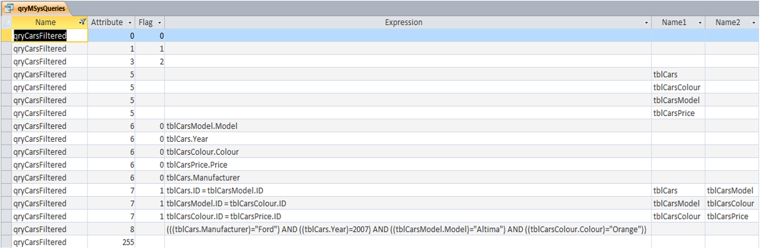Click the Attribute cell with value 1
Viewport: 761px width, 251px height.
point(111,48)
